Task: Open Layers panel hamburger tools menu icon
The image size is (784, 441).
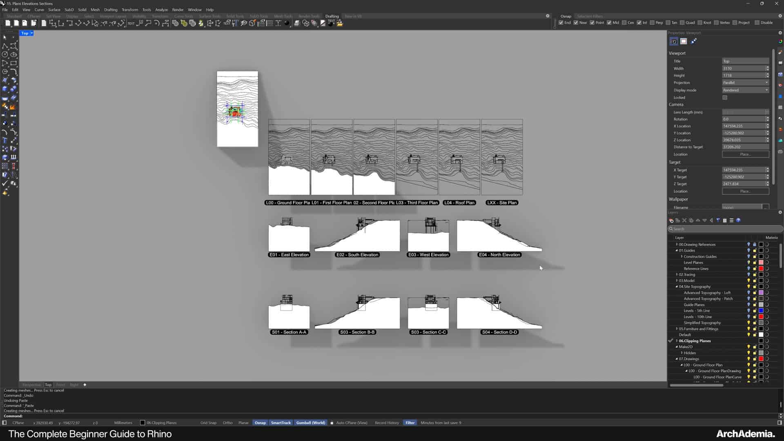Action: tap(731, 220)
